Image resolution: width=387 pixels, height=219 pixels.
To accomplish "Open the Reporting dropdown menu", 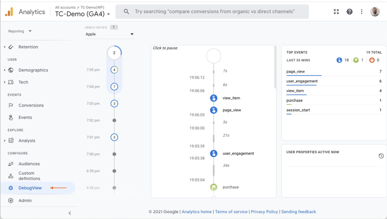I will click(x=20, y=31).
